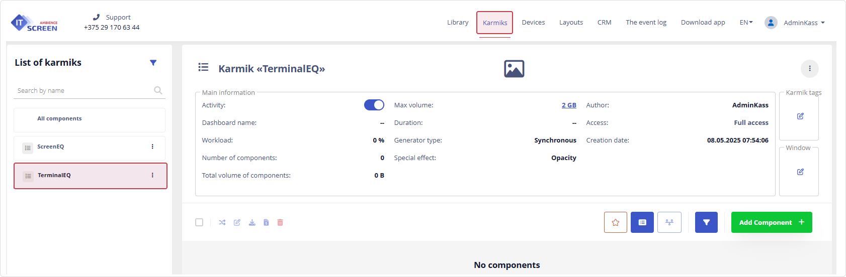Switch to list view of components
This screenshot has width=846, height=277.
(642, 222)
